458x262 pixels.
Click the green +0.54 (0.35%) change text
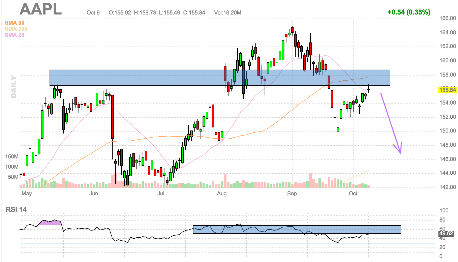(409, 12)
